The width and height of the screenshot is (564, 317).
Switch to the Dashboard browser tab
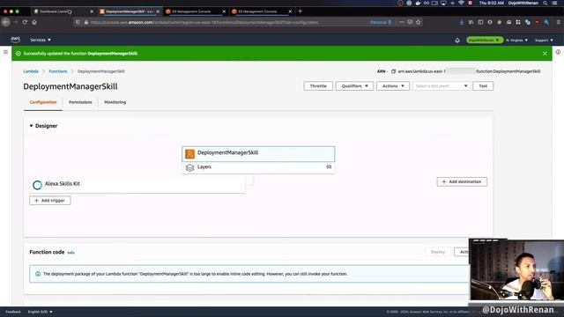coord(63,11)
